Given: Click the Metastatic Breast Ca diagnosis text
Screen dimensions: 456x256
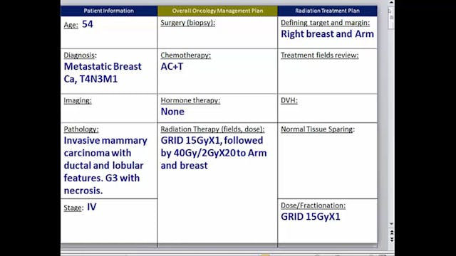Looking at the screenshot, I should 103,73.
